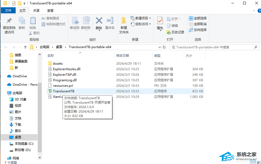Click Select none
Image resolution: width=261 pixels, height=164 pixels.
198,24
